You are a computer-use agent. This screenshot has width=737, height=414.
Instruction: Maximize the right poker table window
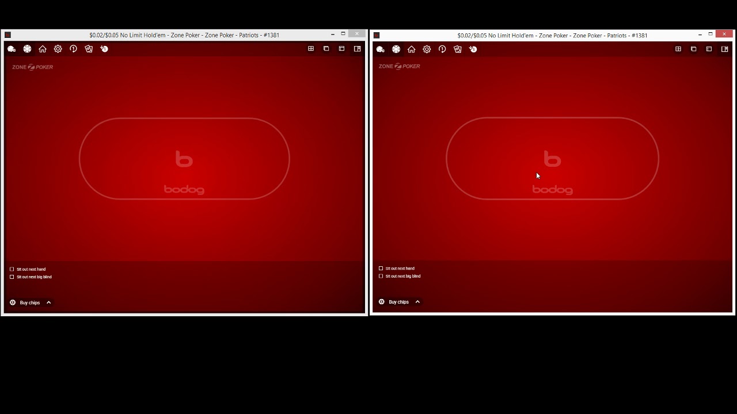pos(711,34)
